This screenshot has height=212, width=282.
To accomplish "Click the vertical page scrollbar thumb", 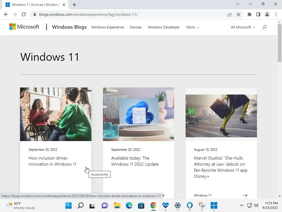I will point(280,43).
